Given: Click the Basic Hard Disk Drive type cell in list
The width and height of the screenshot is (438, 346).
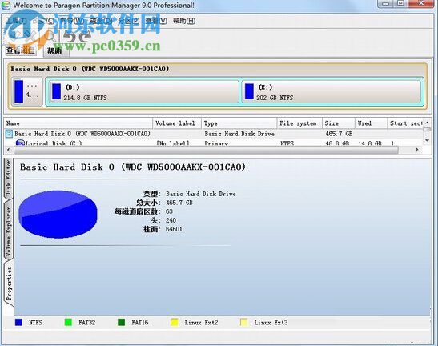Looking at the screenshot, I should 239,134.
